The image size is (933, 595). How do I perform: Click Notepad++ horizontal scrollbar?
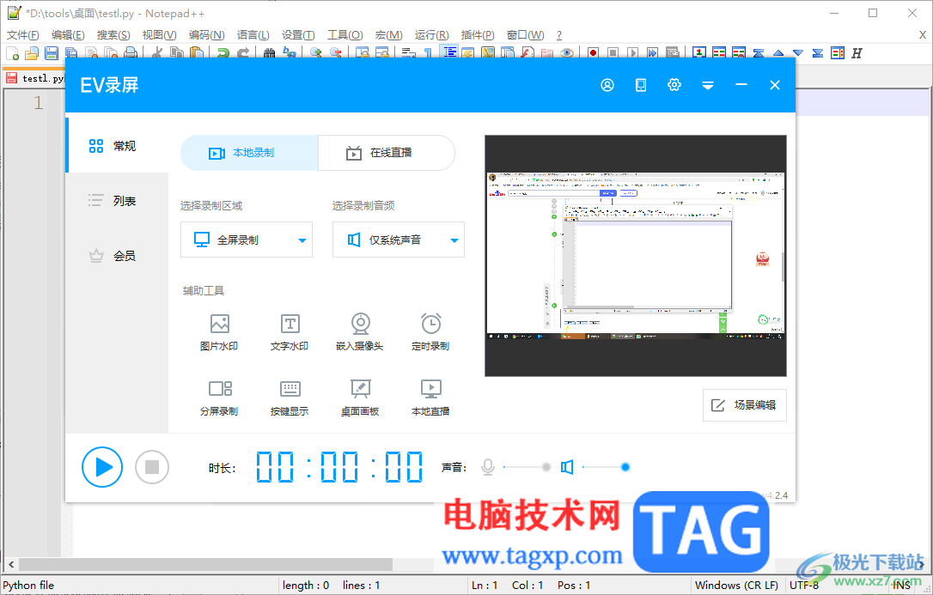(205, 563)
